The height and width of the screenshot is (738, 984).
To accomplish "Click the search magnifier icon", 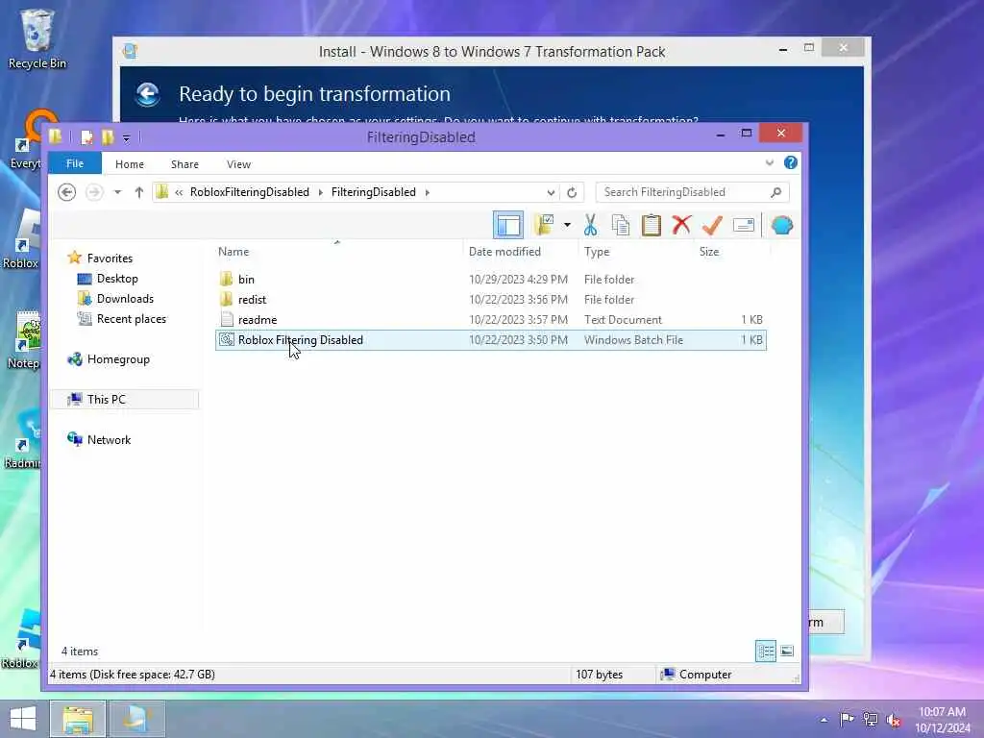I will pyautogui.click(x=776, y=192).
